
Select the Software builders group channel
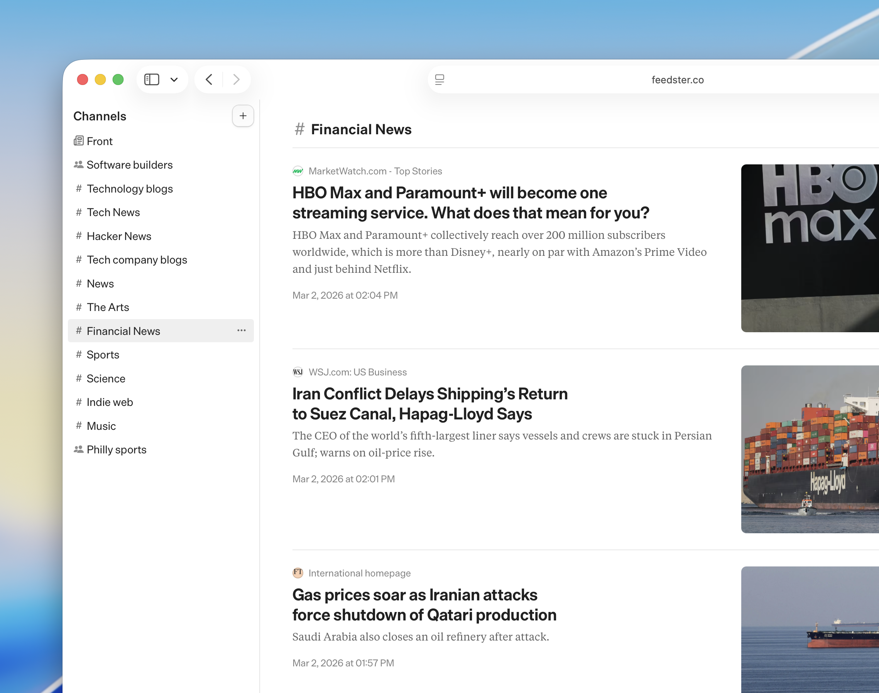pyautogui.click(x=129, y=165)
